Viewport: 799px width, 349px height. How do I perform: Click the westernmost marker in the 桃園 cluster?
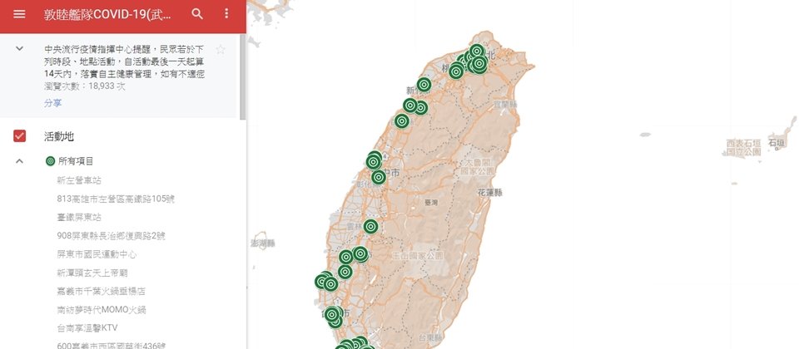456,71
